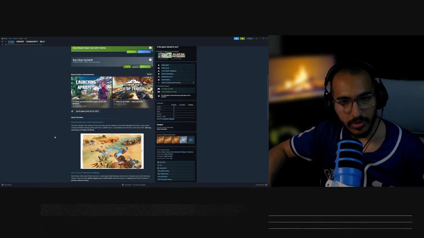424x238 pixels.
Task: Open the first achievement icon
Action: [x=160, y=139]
